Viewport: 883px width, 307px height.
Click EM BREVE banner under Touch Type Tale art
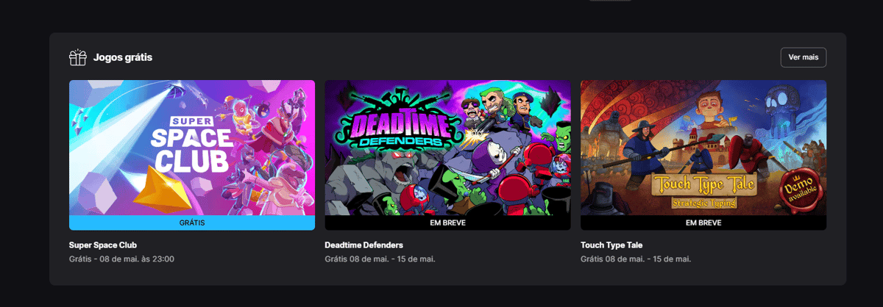pos(703,223)
